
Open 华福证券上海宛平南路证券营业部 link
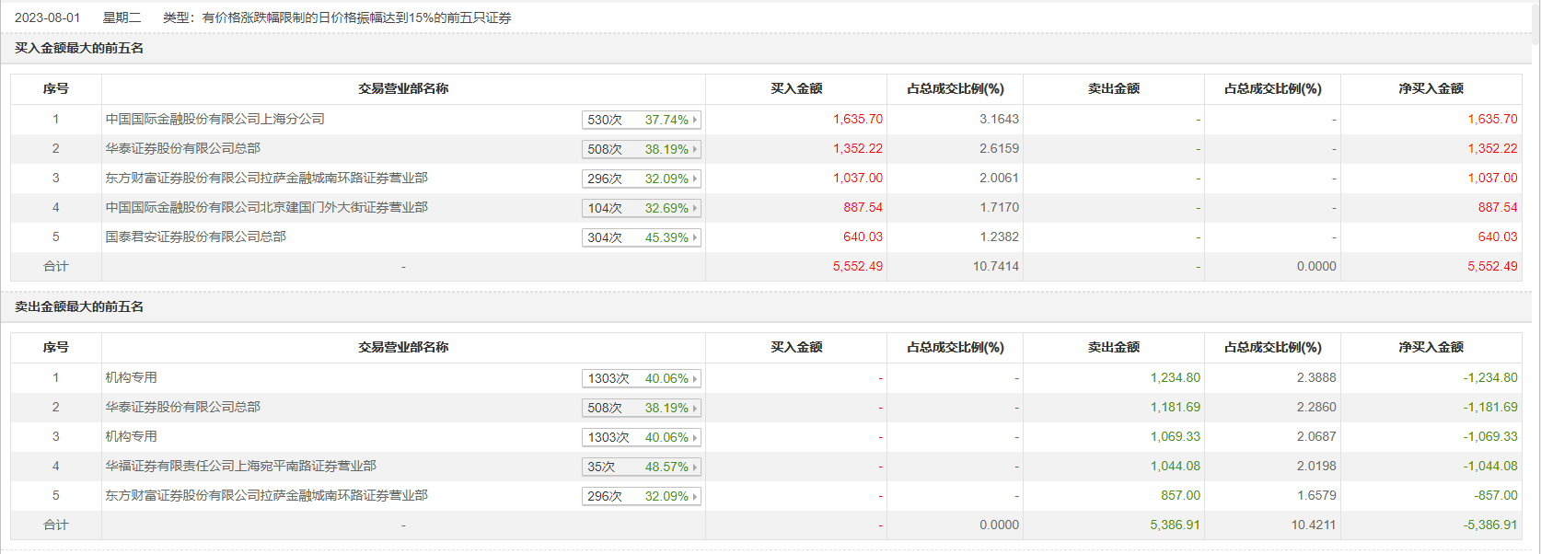point(240,466)
